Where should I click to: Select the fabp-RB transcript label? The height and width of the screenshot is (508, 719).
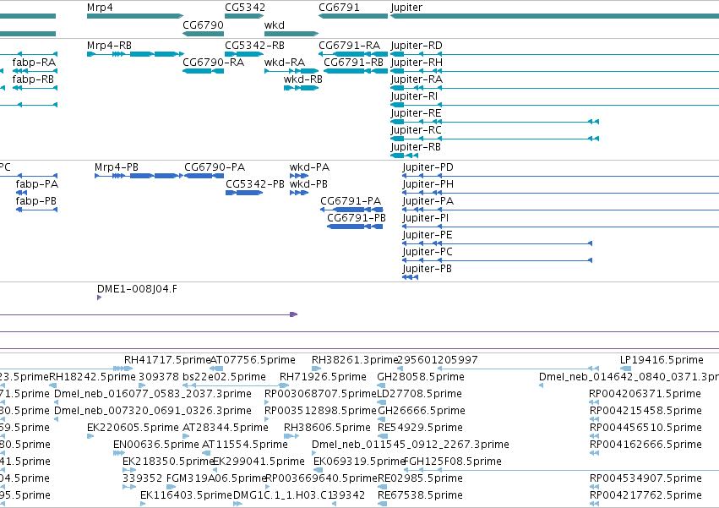[x=33, y=79]
